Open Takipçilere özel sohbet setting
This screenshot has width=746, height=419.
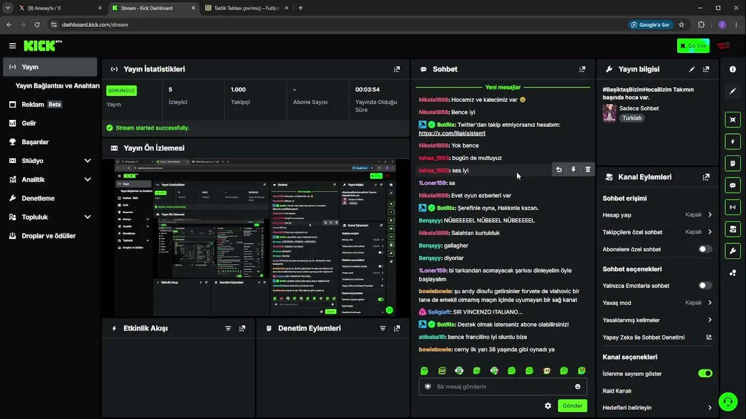tap(657, 232)
